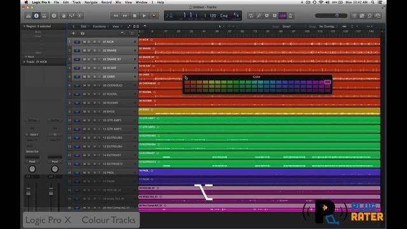Image resolution: width=407 pixels, height=229 pixels.
Task: Adjust the master volume slider
Action: click(x=331, y=15)
